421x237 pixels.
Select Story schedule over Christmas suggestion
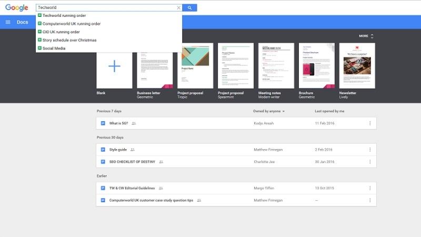coord(109,40)
